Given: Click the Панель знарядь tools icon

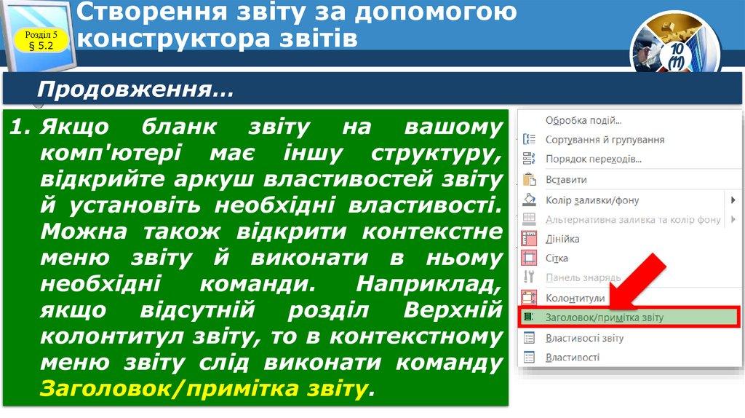Looking at the screenshot, I should coord(530,277).
